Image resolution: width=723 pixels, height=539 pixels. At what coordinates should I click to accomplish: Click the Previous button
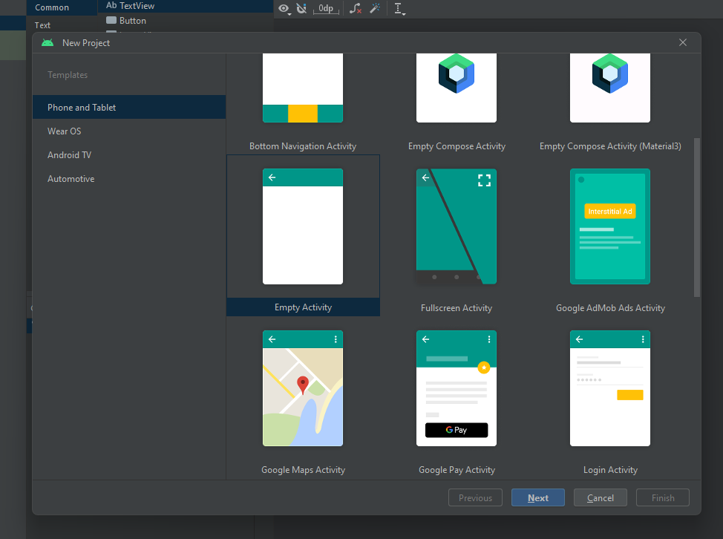(x=475, y=498)
